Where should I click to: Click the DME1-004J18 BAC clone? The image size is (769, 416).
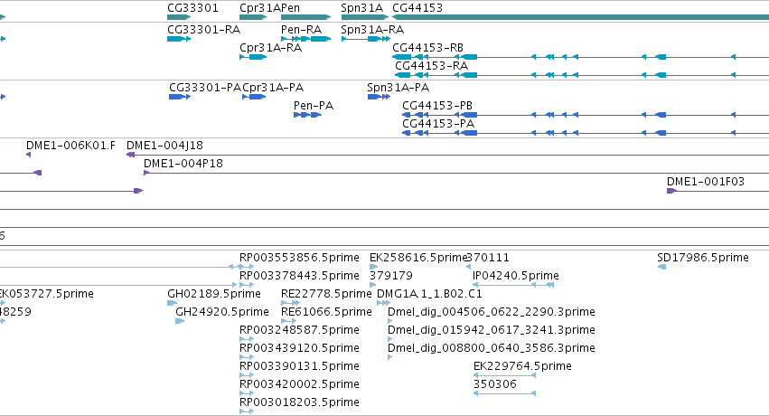[448, 155]
